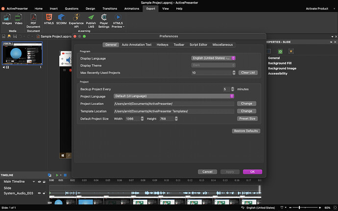Open green transition tab in Properties pane

[x=280, y=51]
